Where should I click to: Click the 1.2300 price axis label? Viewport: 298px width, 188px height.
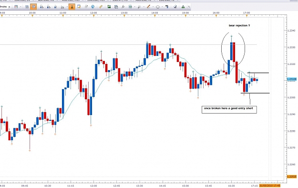pos(291,97)
